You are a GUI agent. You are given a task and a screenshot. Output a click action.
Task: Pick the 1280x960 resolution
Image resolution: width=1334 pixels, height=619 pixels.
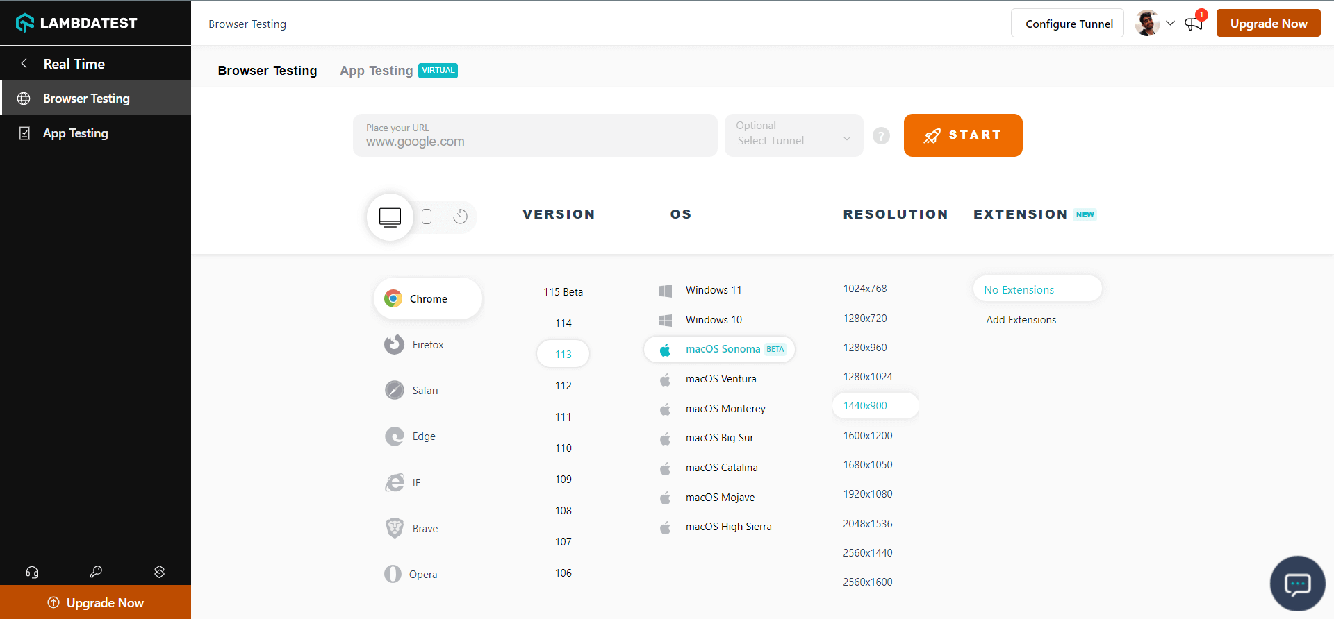click(x=865, y=348)
